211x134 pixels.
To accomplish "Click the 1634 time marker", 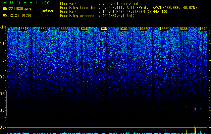I will tap(83, 29).
